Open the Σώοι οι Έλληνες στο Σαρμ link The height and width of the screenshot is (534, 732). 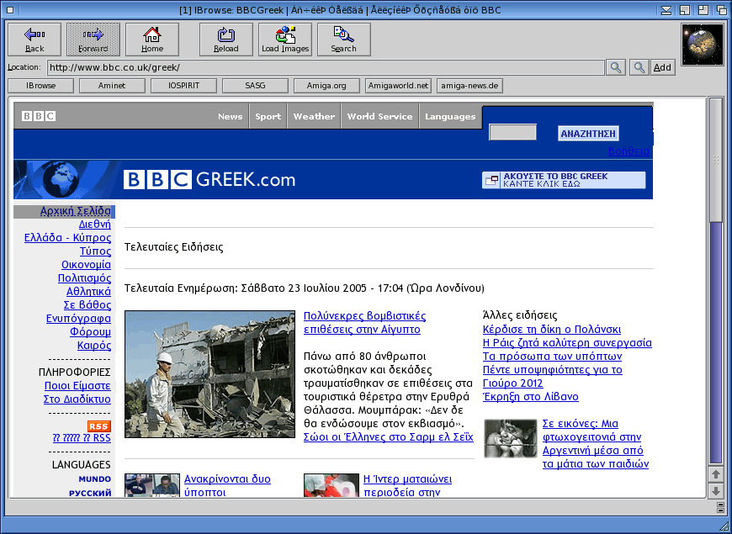[389, 437]
